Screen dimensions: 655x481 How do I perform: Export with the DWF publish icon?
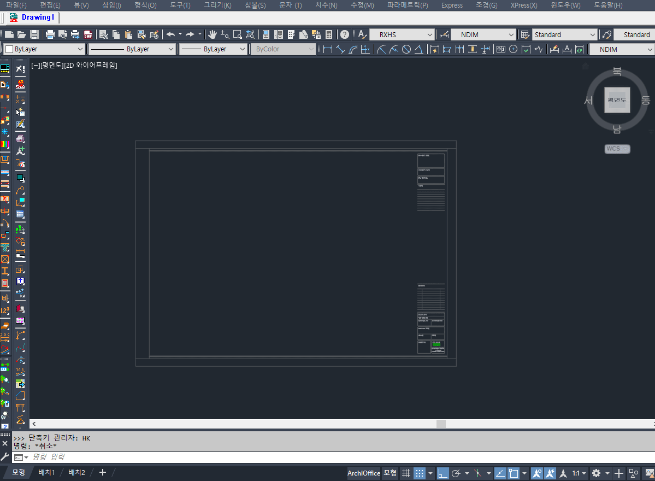(x=88, y=34)
